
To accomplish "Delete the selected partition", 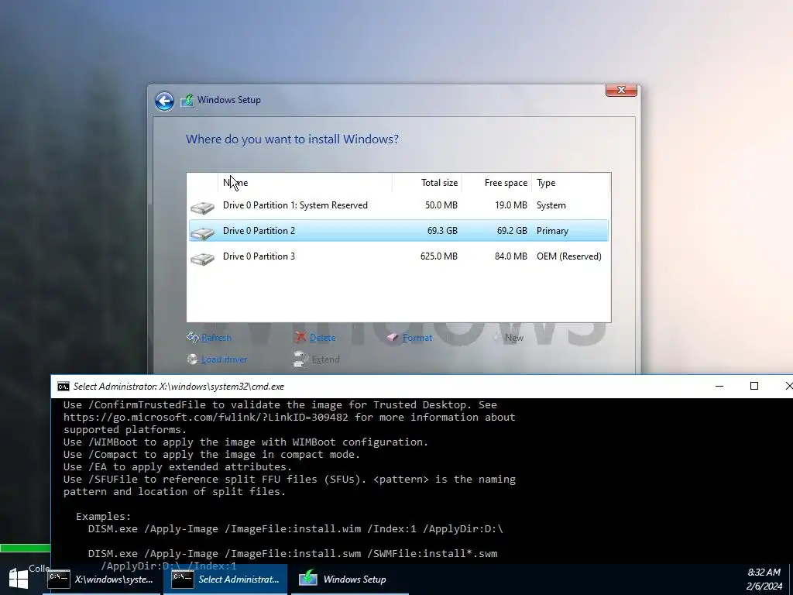I will click(x=322, y=338).
